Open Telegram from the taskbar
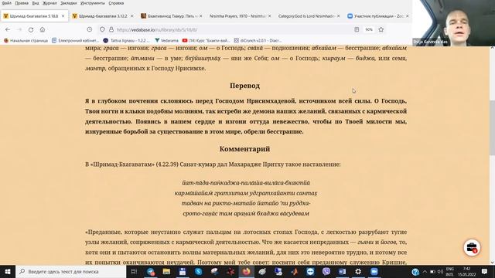The width and height of the screenshot is (495, 278). (151, 271)
